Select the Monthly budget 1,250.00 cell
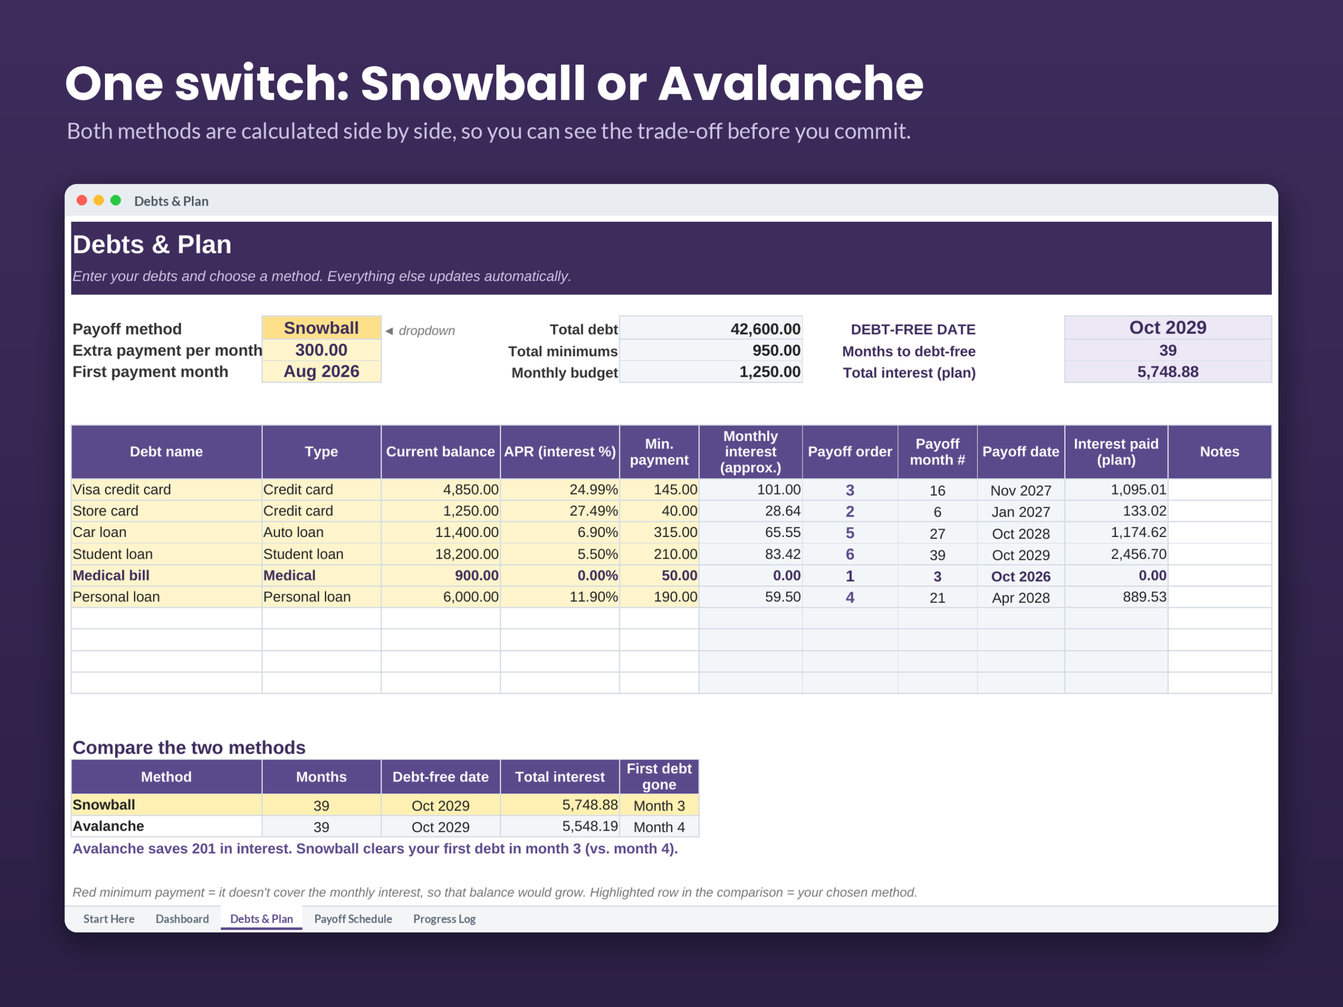Image resolution: width=1343 pixels, height=1007 pixels. (710, 371)
